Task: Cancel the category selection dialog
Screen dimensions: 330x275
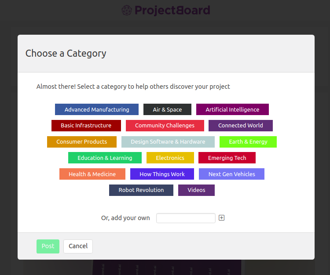Action: click(78, 246)
